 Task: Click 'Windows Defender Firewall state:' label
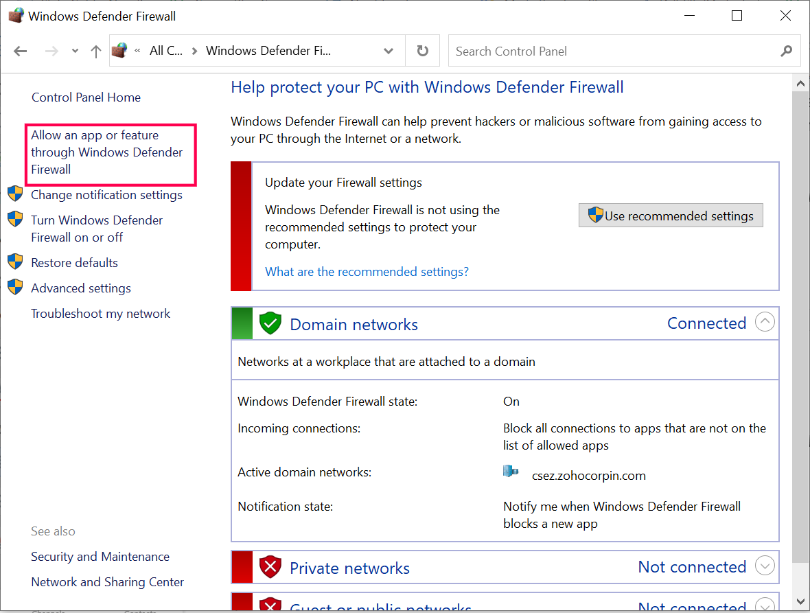(x=327, y=402)
